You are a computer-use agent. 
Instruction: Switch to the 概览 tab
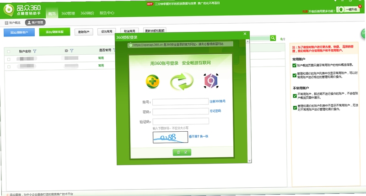pos(52,14)
